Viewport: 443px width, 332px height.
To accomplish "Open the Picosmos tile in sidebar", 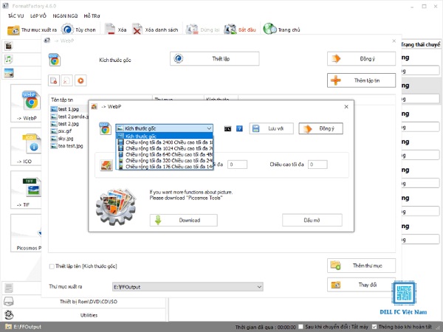I will pos(26,233).
